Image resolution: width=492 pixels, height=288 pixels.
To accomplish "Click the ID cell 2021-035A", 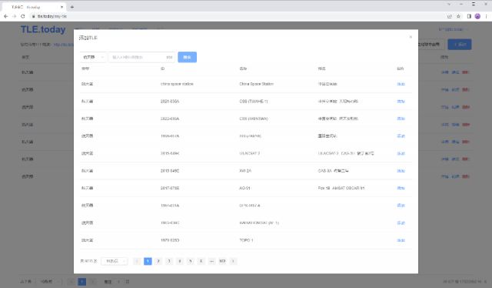I will tap(170, 101).
